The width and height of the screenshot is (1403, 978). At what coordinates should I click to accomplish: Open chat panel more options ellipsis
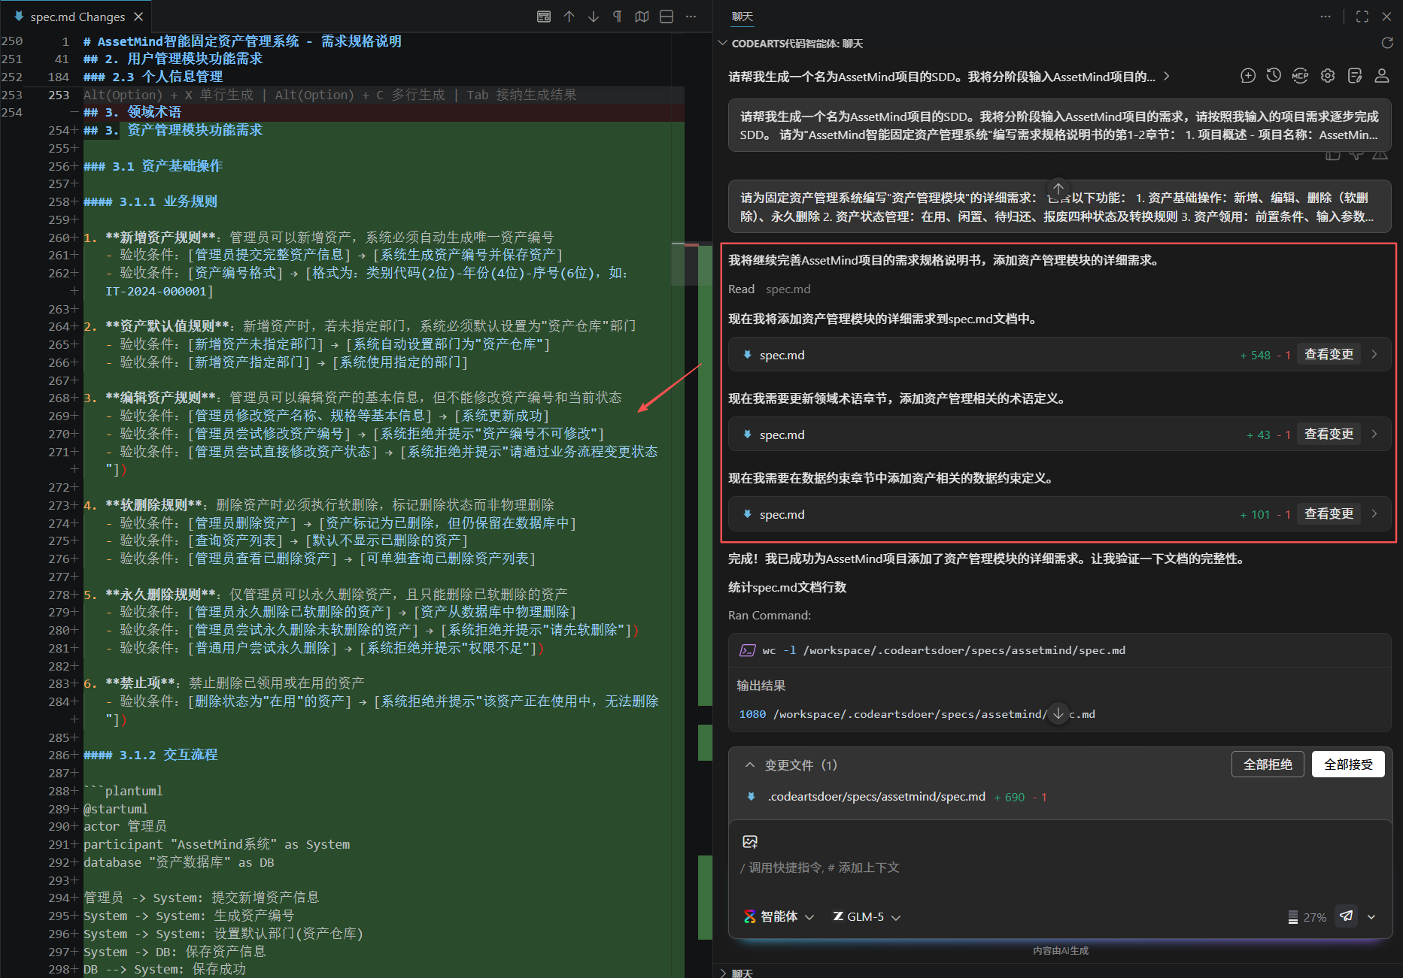pos(1326,17)
